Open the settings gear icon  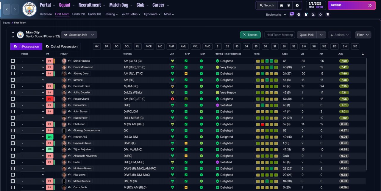(x=297, y=5)
